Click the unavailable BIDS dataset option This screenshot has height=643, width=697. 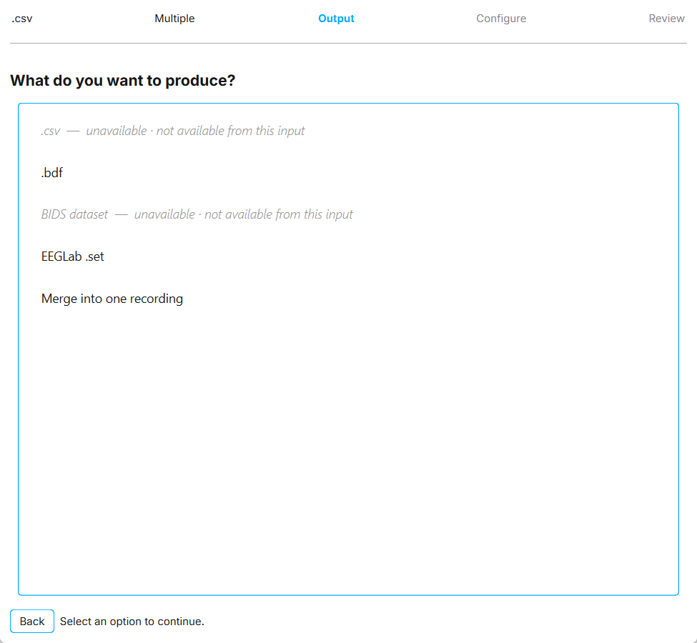pos(348,214)
